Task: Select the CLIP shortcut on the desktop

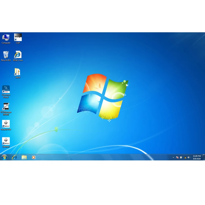Action: pyautogui.click(x=18, y=39)
